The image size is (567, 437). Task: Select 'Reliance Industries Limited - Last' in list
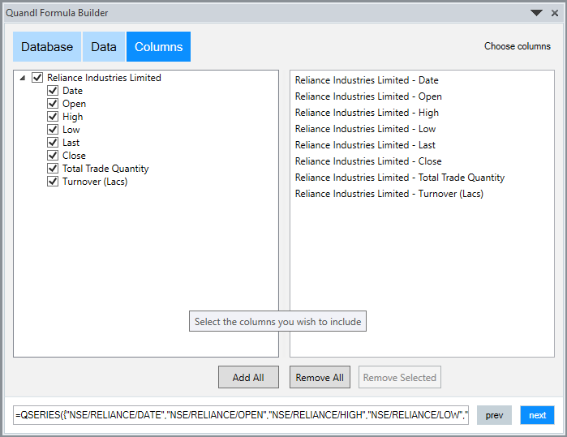click(365, 145)
